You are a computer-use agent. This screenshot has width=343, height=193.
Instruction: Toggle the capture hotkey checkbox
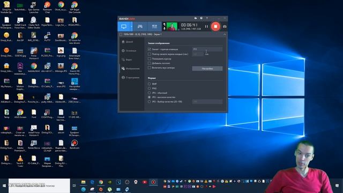[149, 49]
